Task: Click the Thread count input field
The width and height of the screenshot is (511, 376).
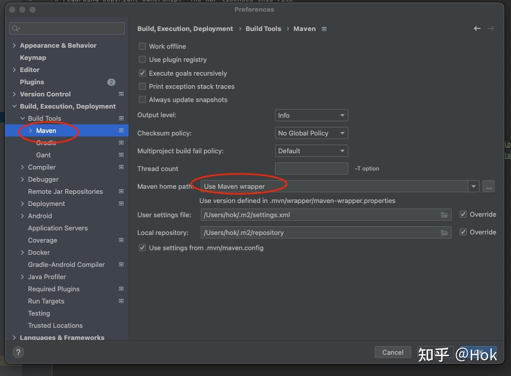Action: (311, 168)
